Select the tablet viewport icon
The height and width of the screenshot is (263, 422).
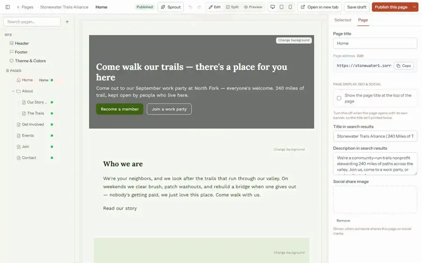coord(281,7)
